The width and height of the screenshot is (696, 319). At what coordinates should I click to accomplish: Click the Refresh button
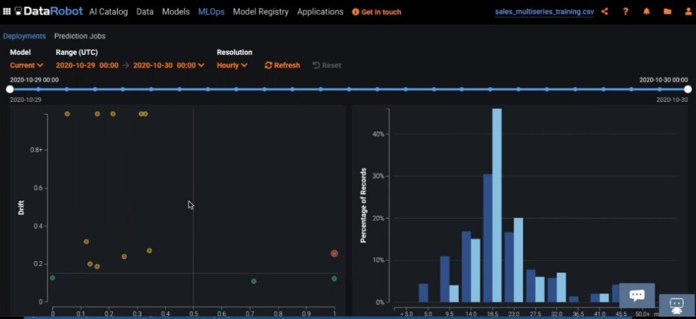pyautogui.click(x=282, y=65)
